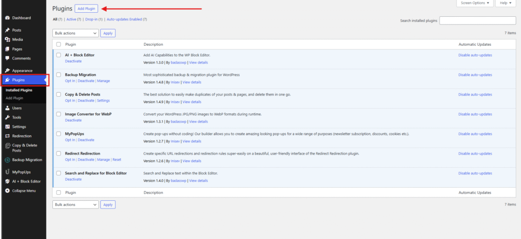The image size is (521, 239).
Task: Disable auto-updates for MyPopUps
Action: click(x=475, y=134)
